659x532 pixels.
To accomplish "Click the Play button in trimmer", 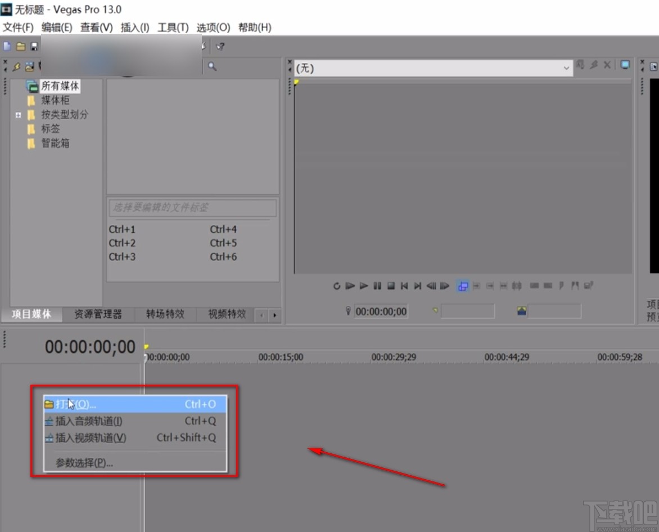I will coord(364,286).
